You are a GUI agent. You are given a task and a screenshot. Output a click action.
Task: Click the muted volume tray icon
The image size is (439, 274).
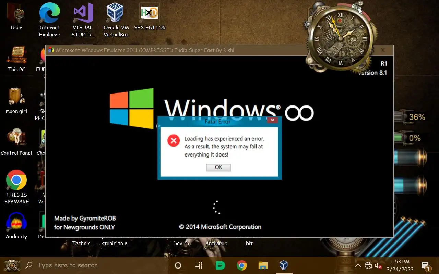pos(378,265)
